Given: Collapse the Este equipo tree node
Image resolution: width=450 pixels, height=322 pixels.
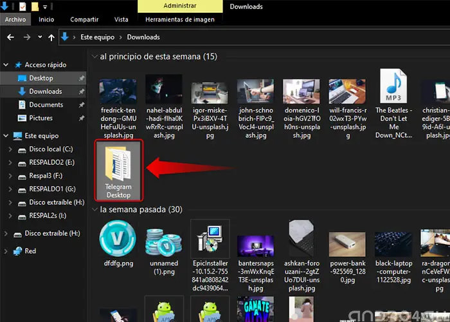Looking at the screenshot, I should [6, 136].
